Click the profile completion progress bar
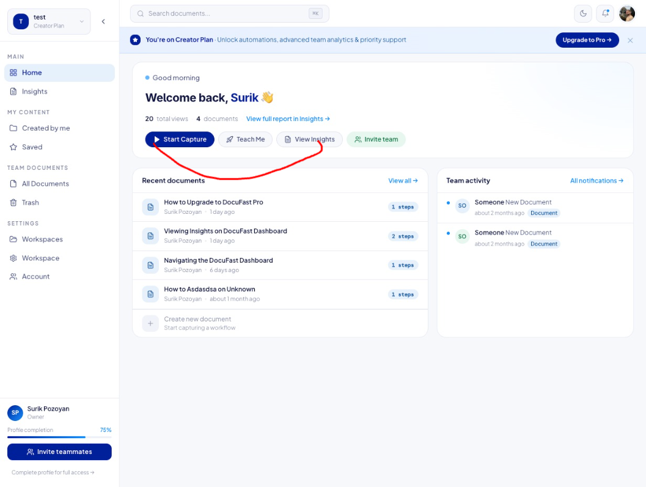This screenshot has height=487, width=646. coord(59,437)
